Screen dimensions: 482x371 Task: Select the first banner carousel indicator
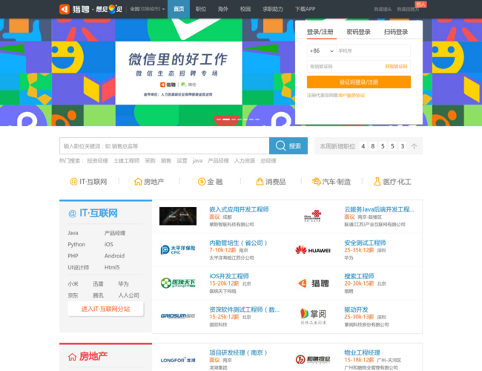click(218, 119)
